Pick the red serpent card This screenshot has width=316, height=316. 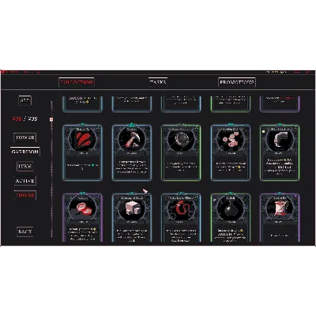tap(181, 218)
